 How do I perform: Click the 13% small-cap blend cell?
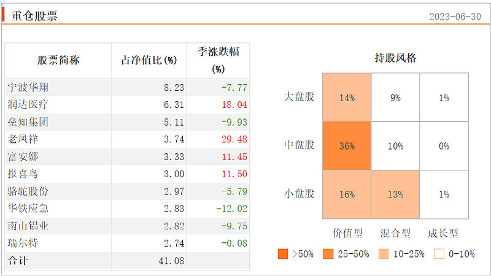pyautogui.click(x=395, y=194)
